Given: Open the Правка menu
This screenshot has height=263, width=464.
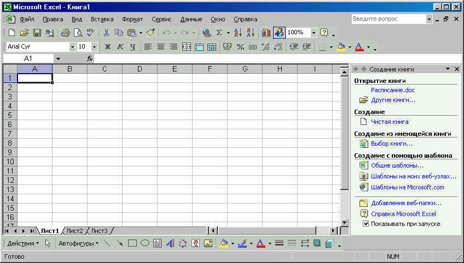Looking at the screenshot, I should (53, 20).
